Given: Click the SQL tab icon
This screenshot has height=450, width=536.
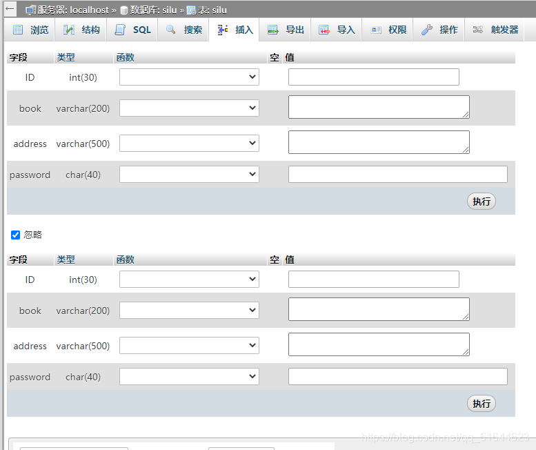Looking at the screenshot, I should [120, 30].
